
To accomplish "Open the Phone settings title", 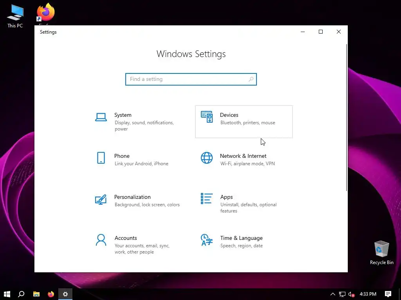I will point(122,156).
